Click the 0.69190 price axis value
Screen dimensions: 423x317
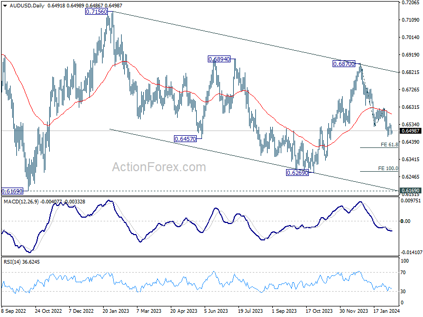(x=410, y=55)
